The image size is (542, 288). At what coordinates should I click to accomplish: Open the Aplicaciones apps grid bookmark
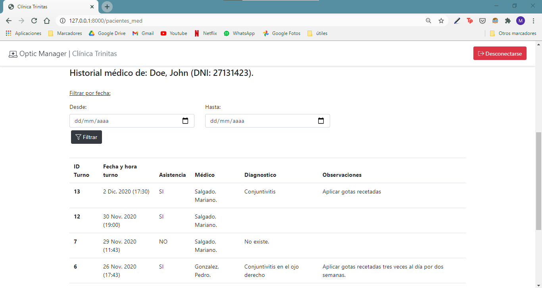(x=23, y=33)
